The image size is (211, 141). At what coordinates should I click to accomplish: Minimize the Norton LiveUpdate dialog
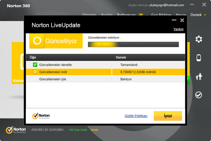pos(174,20)
